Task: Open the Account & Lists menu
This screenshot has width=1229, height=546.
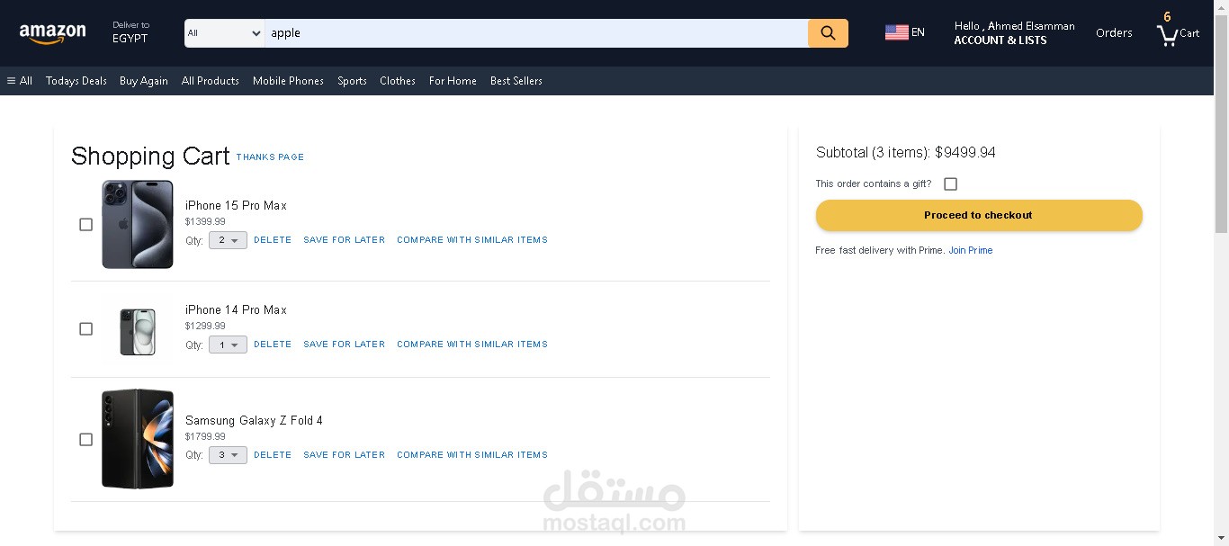Action: (x=1014, y=33)
